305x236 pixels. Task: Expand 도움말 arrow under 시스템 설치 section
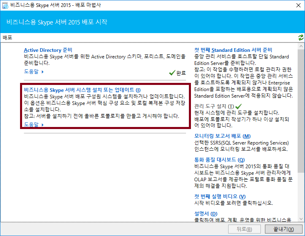pyautogui.click(x=43, y=125)
